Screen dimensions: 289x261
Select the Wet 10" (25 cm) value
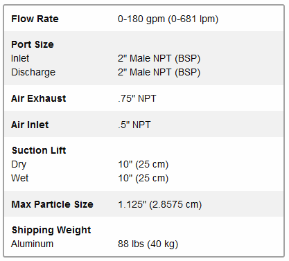[x=143, y=179]
